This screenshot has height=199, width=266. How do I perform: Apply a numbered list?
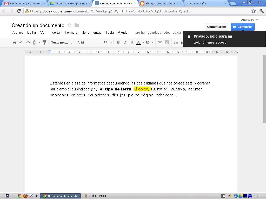tap(176, 42)
